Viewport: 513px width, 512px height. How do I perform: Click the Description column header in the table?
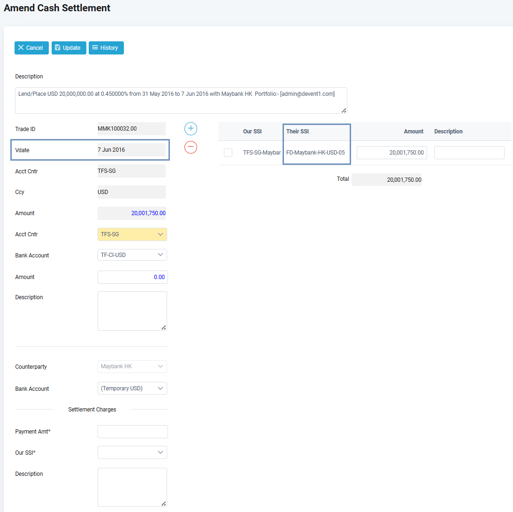coord(448,131)
